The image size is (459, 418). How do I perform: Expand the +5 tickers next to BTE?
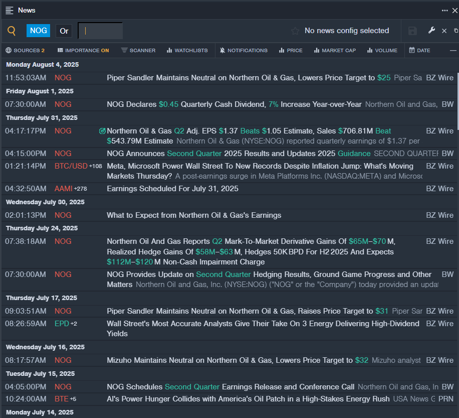pos(73,399)
